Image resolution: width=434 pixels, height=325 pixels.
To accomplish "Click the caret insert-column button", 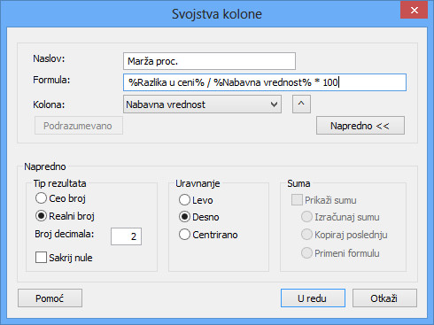I will click(301, 104).
